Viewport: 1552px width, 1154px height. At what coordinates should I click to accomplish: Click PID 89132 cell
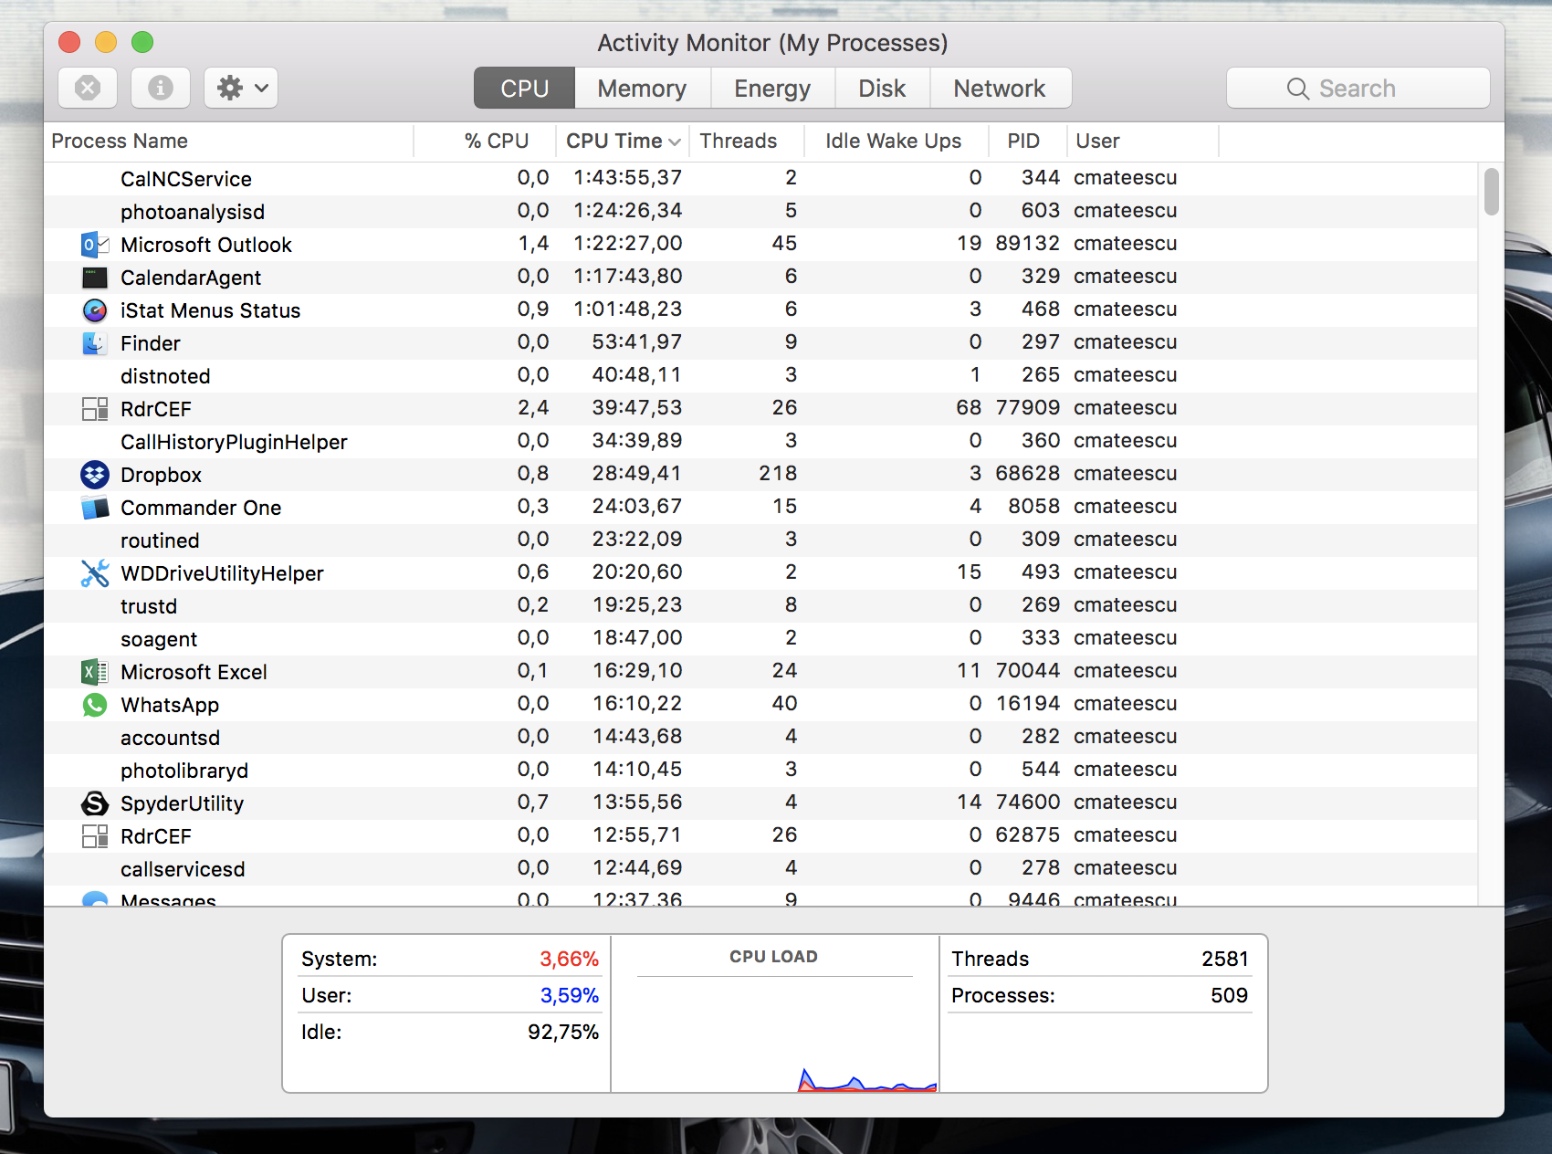pos(1028,244)
